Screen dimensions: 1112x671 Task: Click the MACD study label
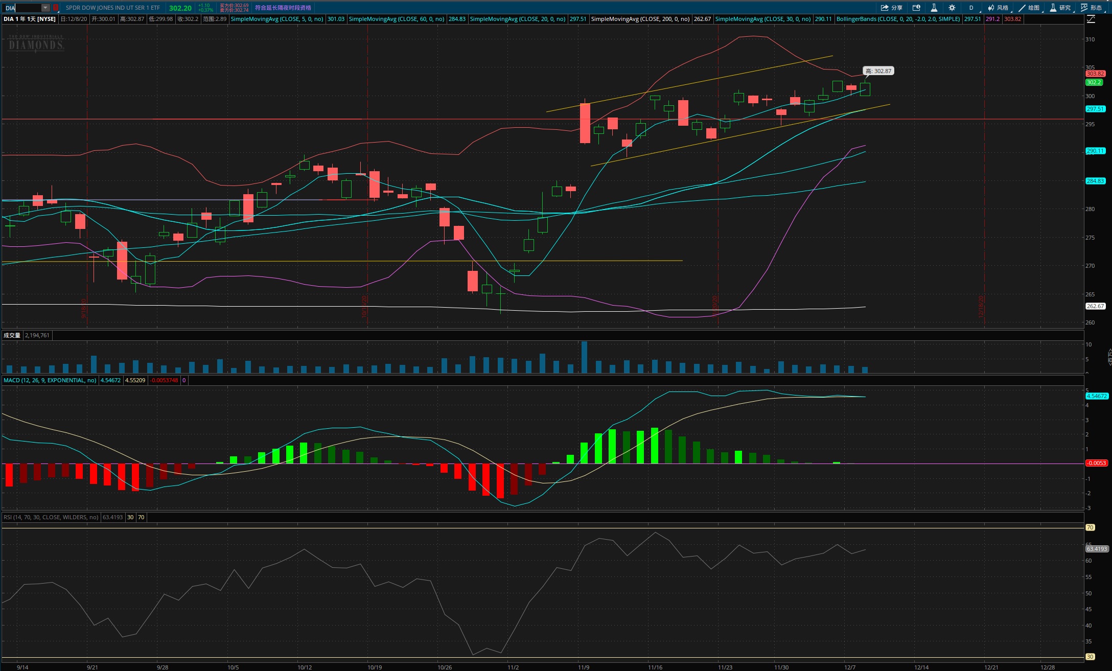coord(50,380)
